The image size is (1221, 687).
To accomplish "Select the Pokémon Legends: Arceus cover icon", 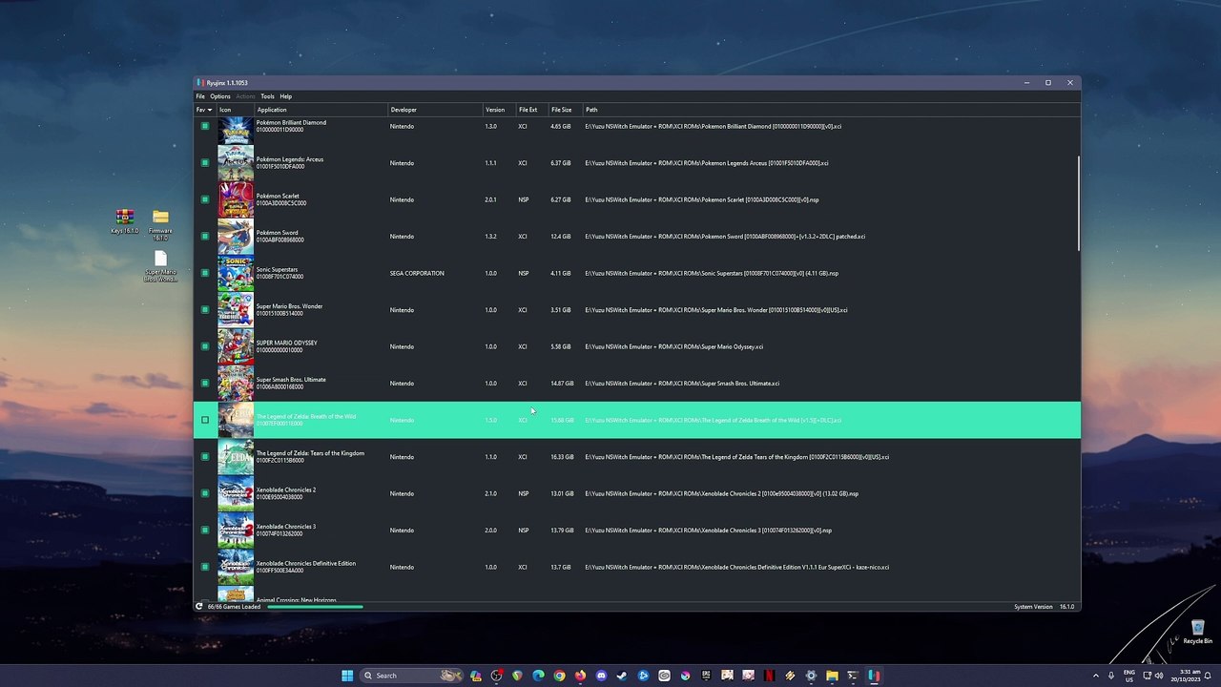I will (x=236, y=163).
